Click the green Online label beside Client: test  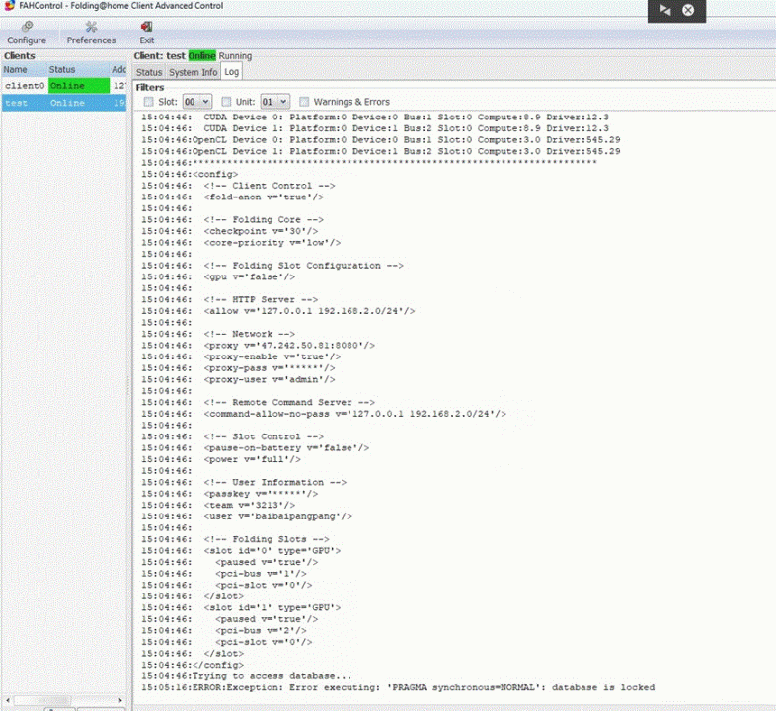tap(202, 56)
